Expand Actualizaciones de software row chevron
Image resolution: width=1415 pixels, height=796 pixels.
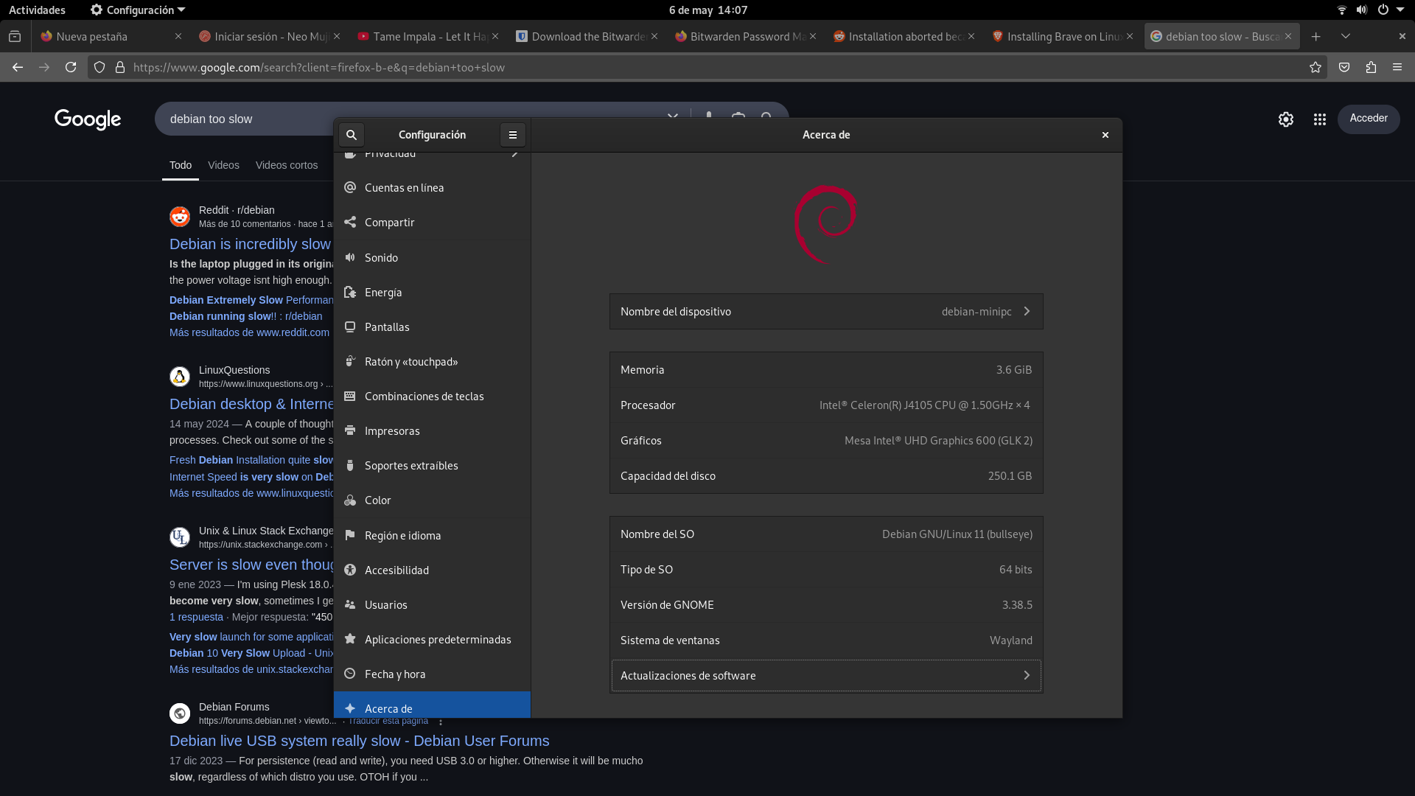tap(1027, 676)
